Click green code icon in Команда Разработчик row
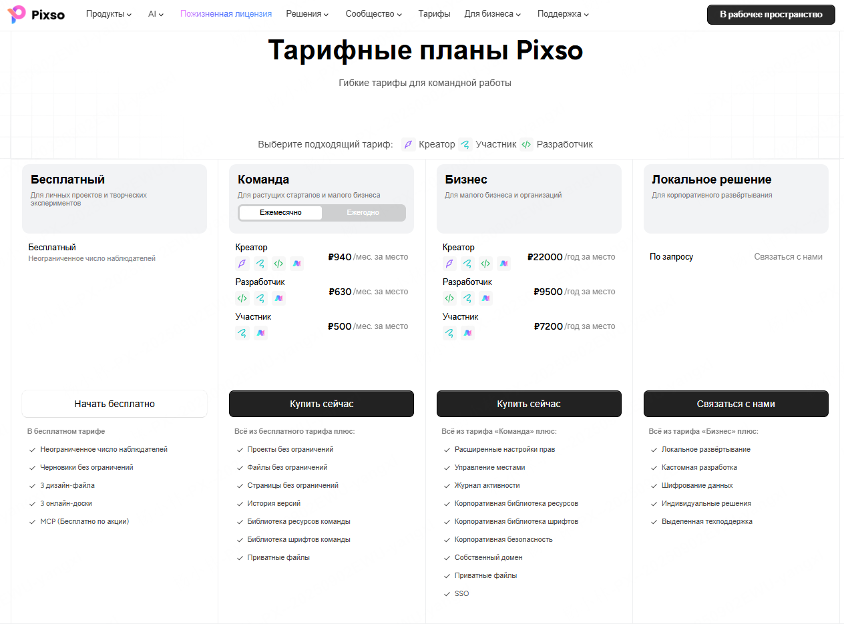 pyautogui.click(x=242, y=298)
